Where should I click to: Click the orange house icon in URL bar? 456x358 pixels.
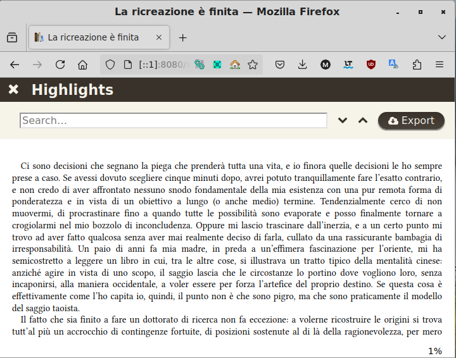[235, 65]
